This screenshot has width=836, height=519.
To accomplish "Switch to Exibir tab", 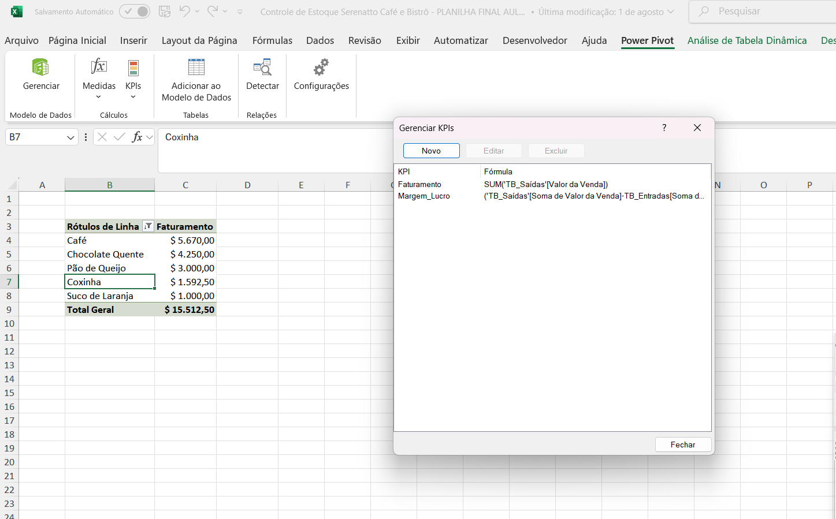I will tap(408, 40).
